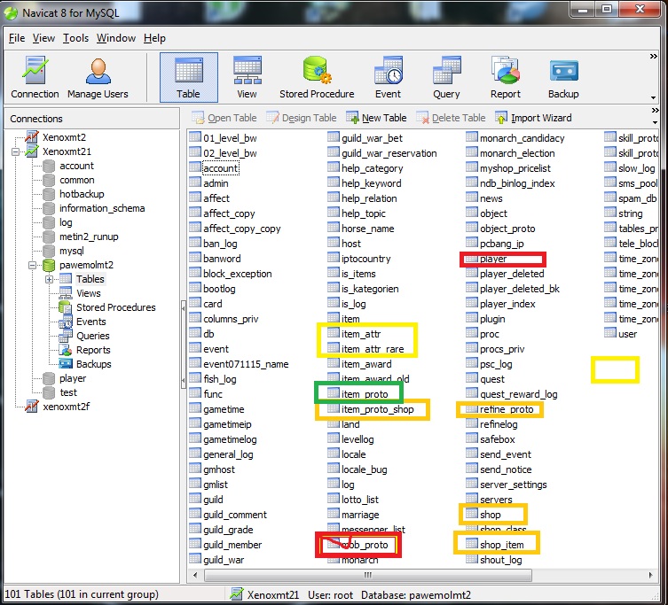Click the table icon beside guild_war_bet
The image size is (668, 605).
coord(334,137)
